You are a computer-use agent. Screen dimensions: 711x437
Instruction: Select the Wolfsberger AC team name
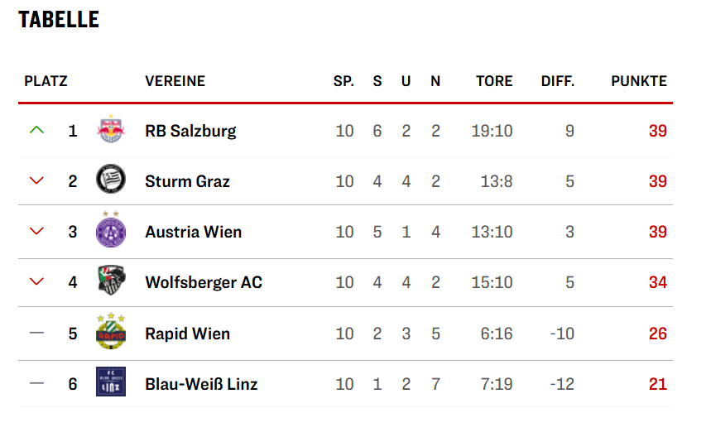(x=203, y=282)
